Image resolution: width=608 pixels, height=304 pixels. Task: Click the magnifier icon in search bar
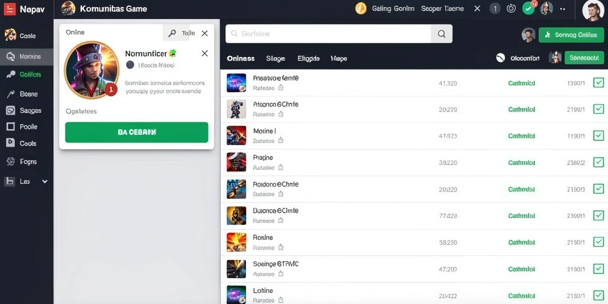click(441, 34)
